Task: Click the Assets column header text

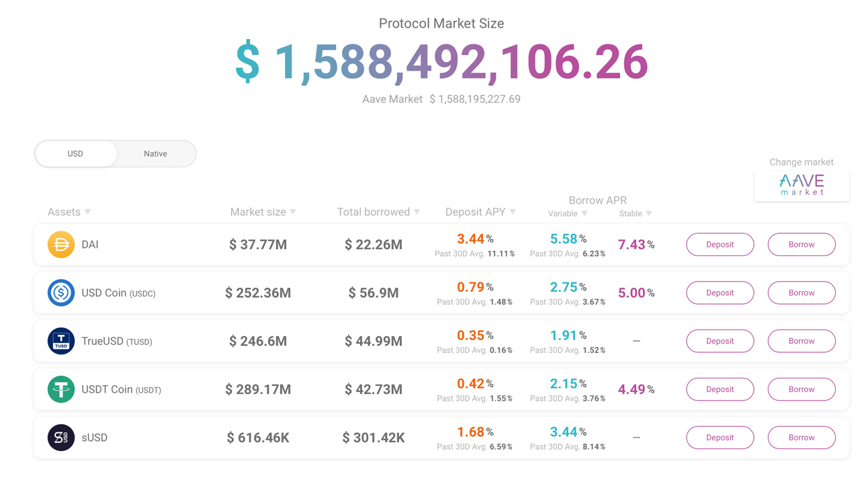Action: click(x=64, y=212)
